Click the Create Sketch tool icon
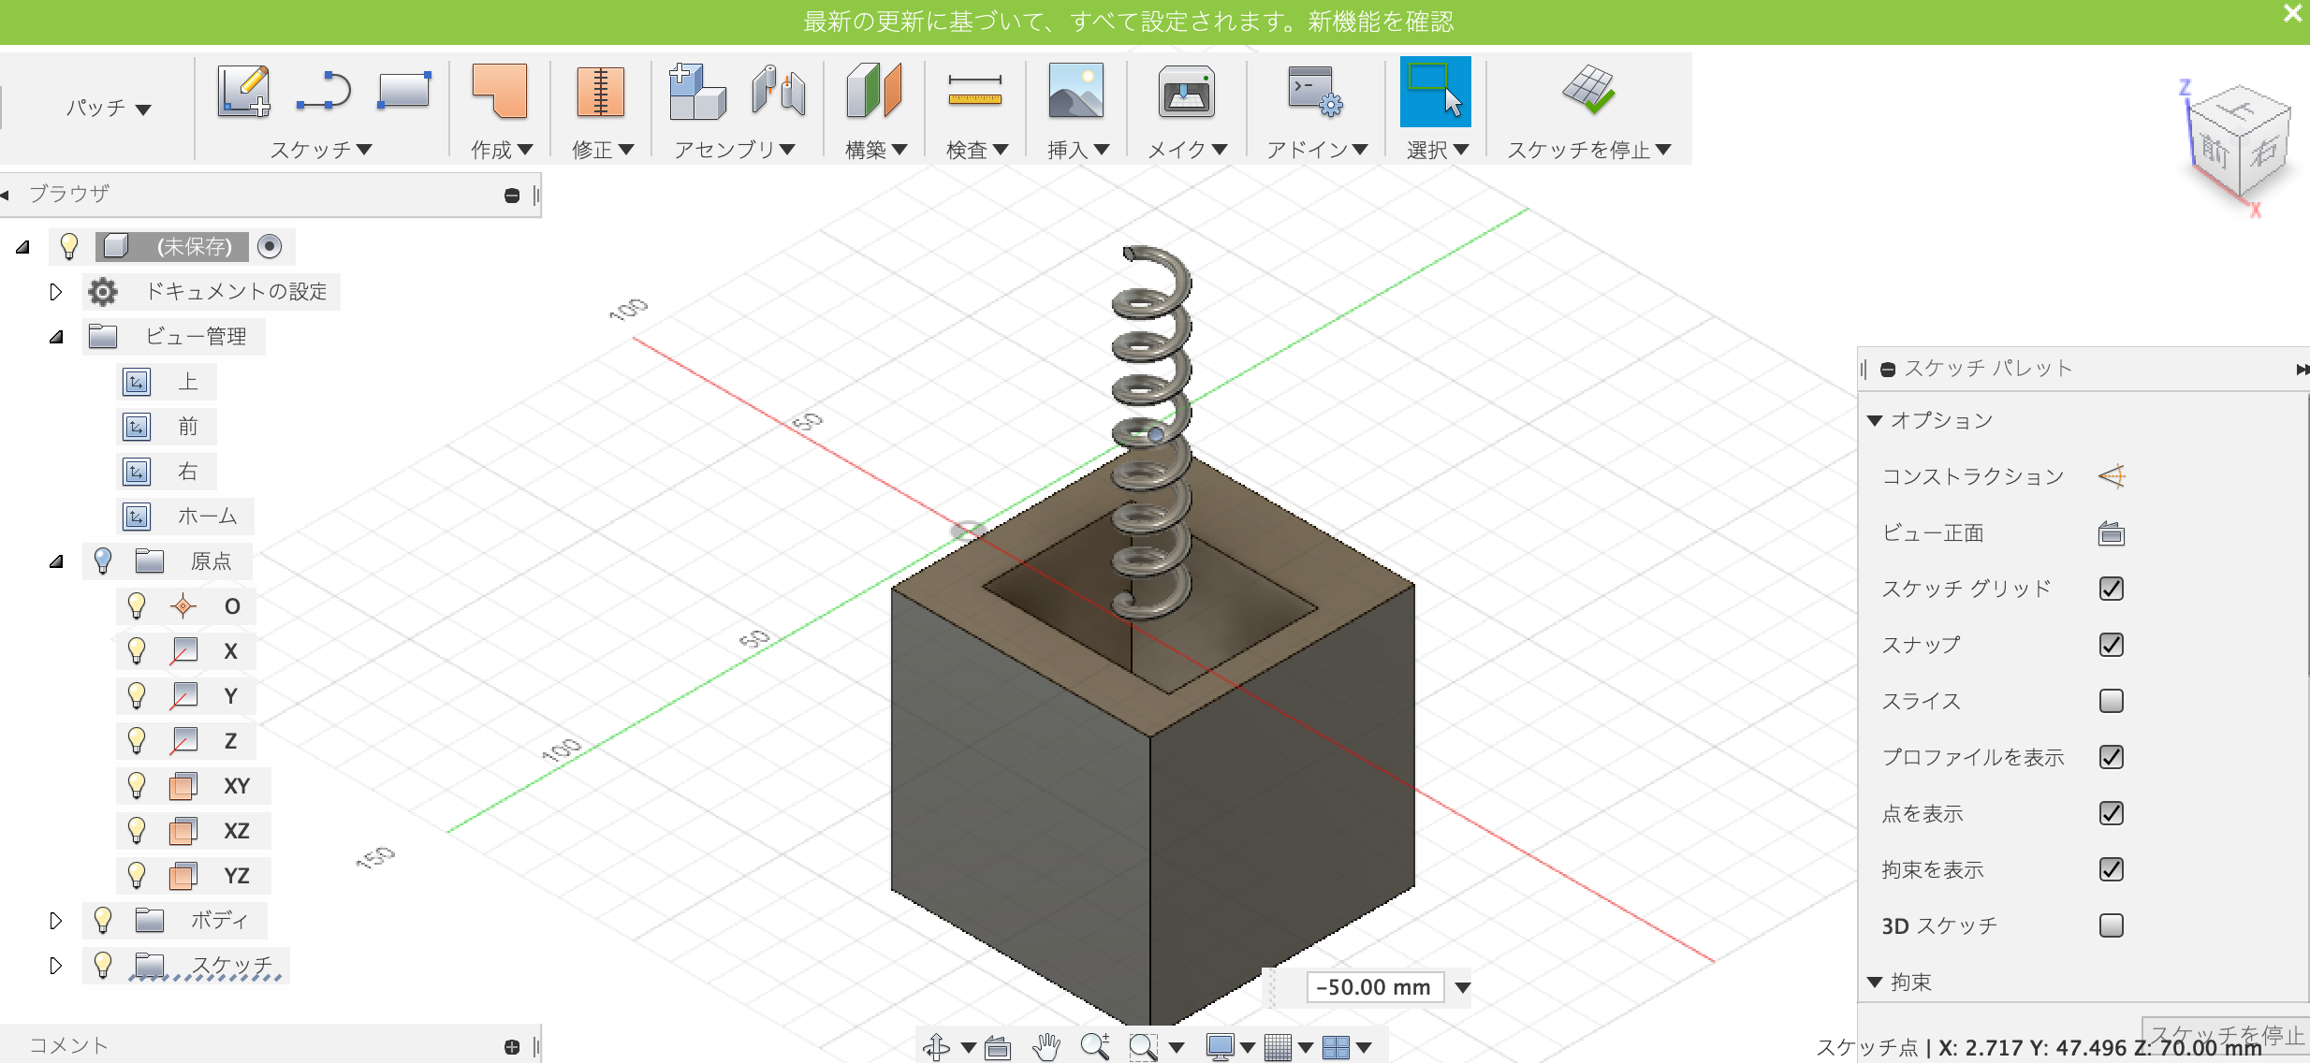Viewport: 2310px width, 1063px height. pos(243,91)
